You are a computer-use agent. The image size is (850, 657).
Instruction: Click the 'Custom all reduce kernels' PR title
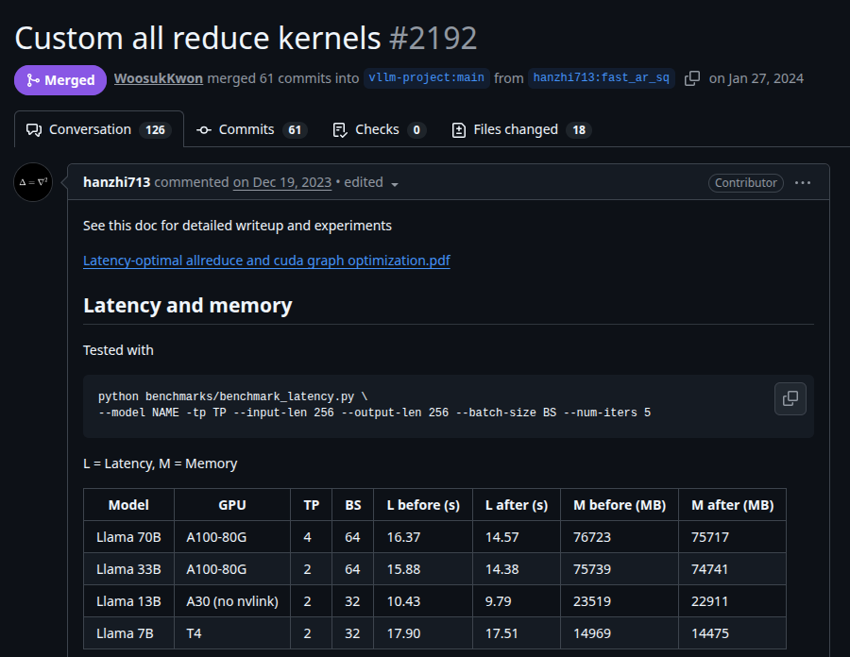click(x=198, y=39)
